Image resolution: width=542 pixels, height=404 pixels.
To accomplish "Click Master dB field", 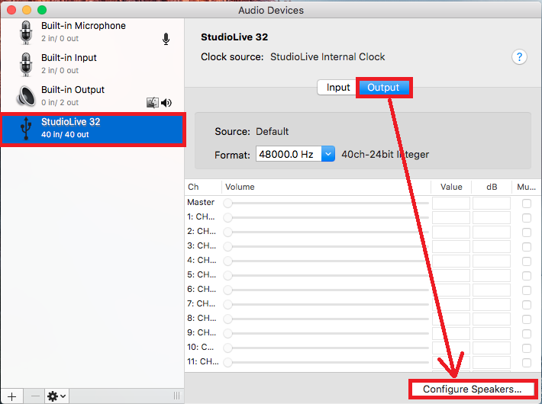I will pos(491,203).
